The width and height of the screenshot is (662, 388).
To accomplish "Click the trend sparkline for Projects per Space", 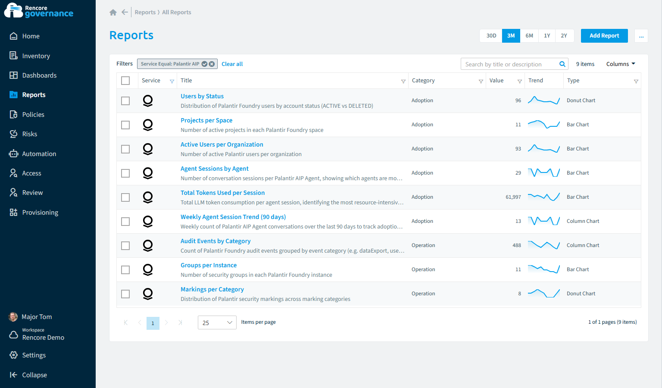I will 544,125.
